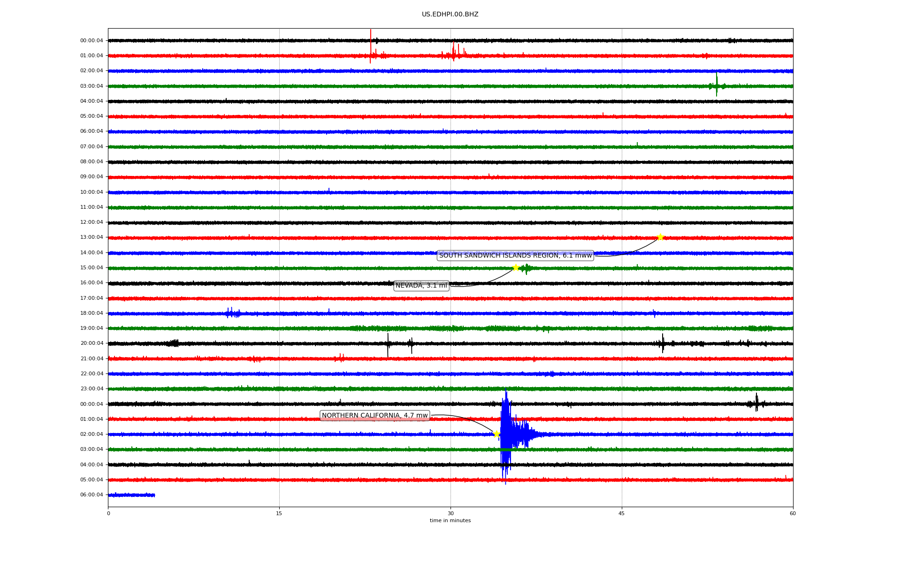Click the '22:00:04' trace time label
The width and height of the screenshot is (901, 563).
[92, 373]
